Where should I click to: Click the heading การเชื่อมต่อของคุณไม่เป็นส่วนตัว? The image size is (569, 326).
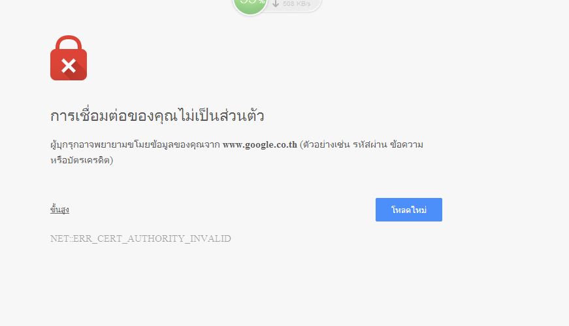[x=157, y=116]
